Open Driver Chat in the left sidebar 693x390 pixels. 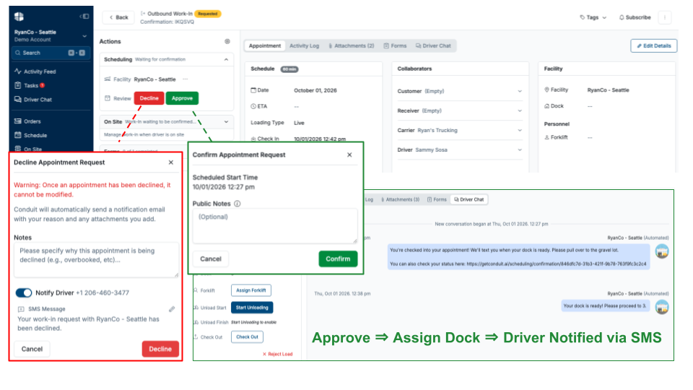click(33, 100)
